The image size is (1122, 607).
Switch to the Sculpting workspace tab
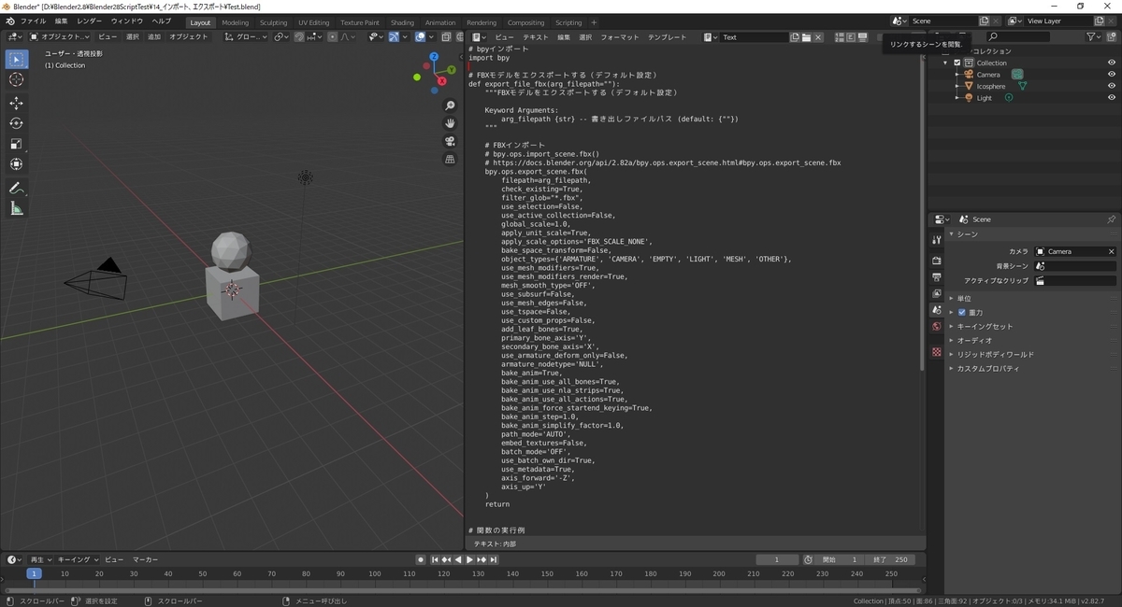273,22
